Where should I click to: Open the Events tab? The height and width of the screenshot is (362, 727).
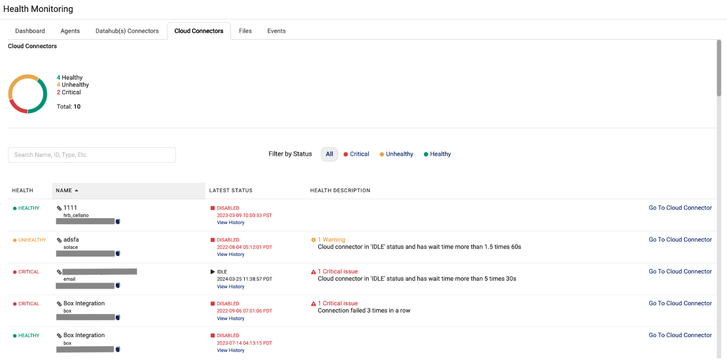tap(276, 31)
